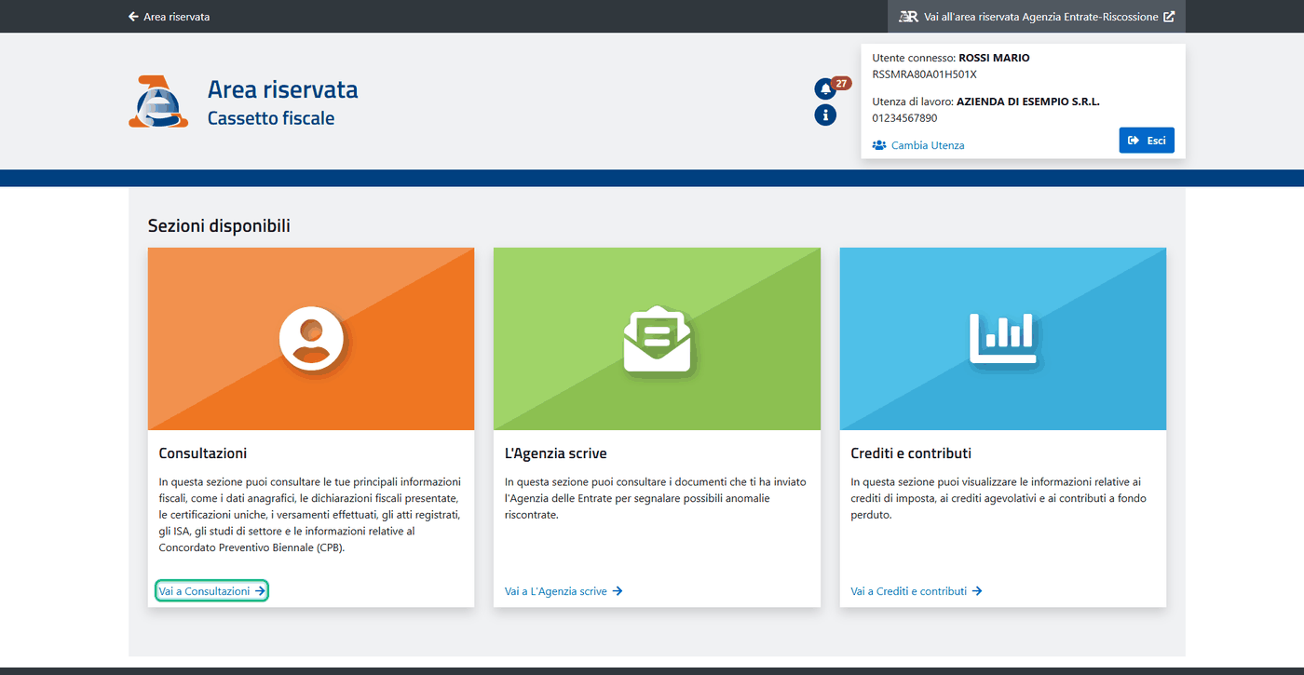Click the L'Agenzia scrive card heading
Viewport: 1304px width, 675px height.
(556, 453)
